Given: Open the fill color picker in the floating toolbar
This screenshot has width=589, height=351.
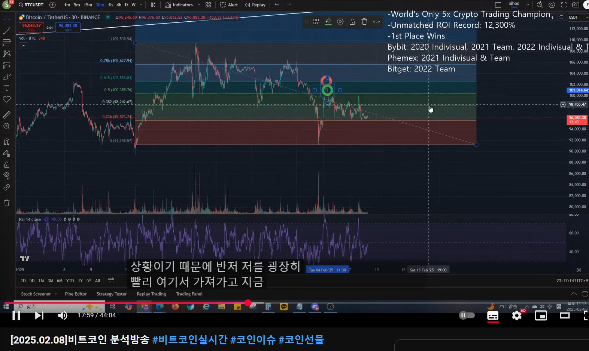Looking at the screenshot, I should [x=328, y=22].
